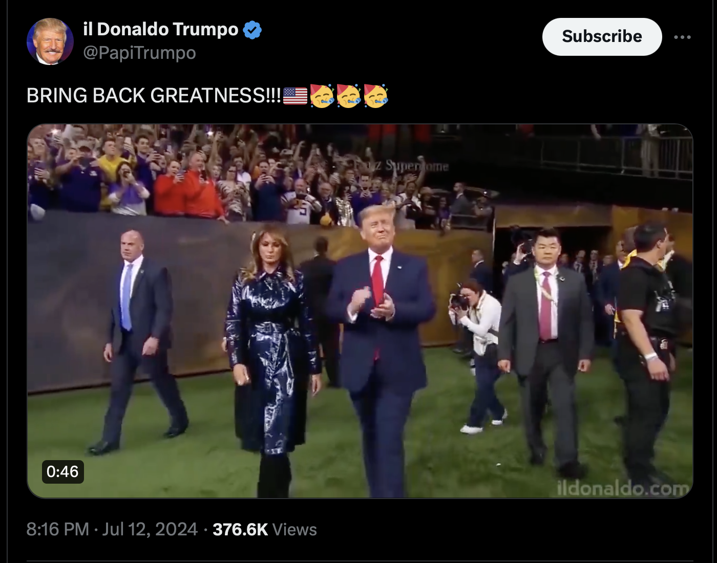Click the ildonaldo.com watermark on the video
Viewport: 717px width, 563px height.
tap(623, 488)
